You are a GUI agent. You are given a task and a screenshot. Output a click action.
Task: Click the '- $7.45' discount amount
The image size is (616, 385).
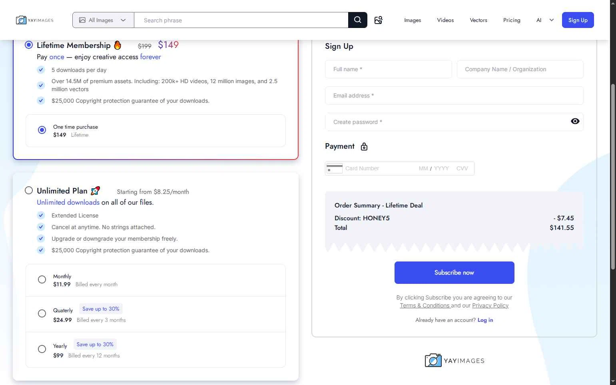pos(564,218)
